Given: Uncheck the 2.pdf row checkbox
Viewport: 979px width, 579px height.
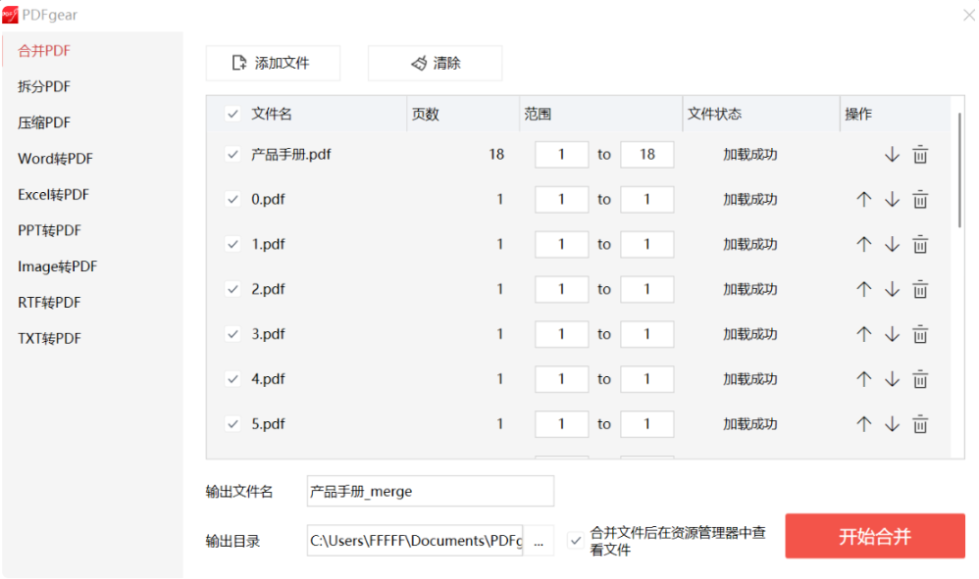Looking at the screenshot, I should [x=232, y=289].
